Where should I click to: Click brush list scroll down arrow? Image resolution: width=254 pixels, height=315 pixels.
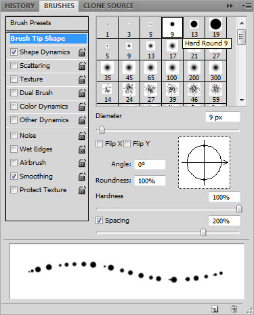pos(242,100)
